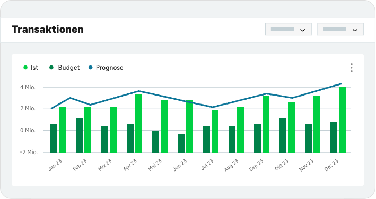Image resolution: width=376 pixels, height=199 pixels.
Task: Select the Ist bar for Jul 23
Action: tap(215, 131)
